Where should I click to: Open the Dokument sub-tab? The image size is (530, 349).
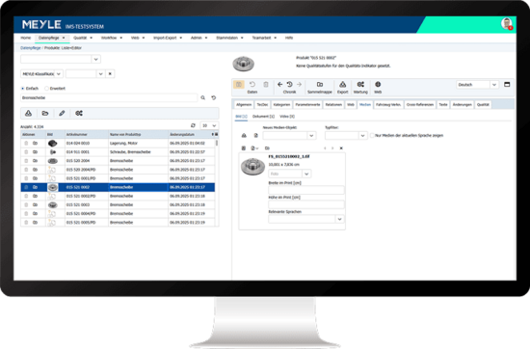tap(263, 117)
